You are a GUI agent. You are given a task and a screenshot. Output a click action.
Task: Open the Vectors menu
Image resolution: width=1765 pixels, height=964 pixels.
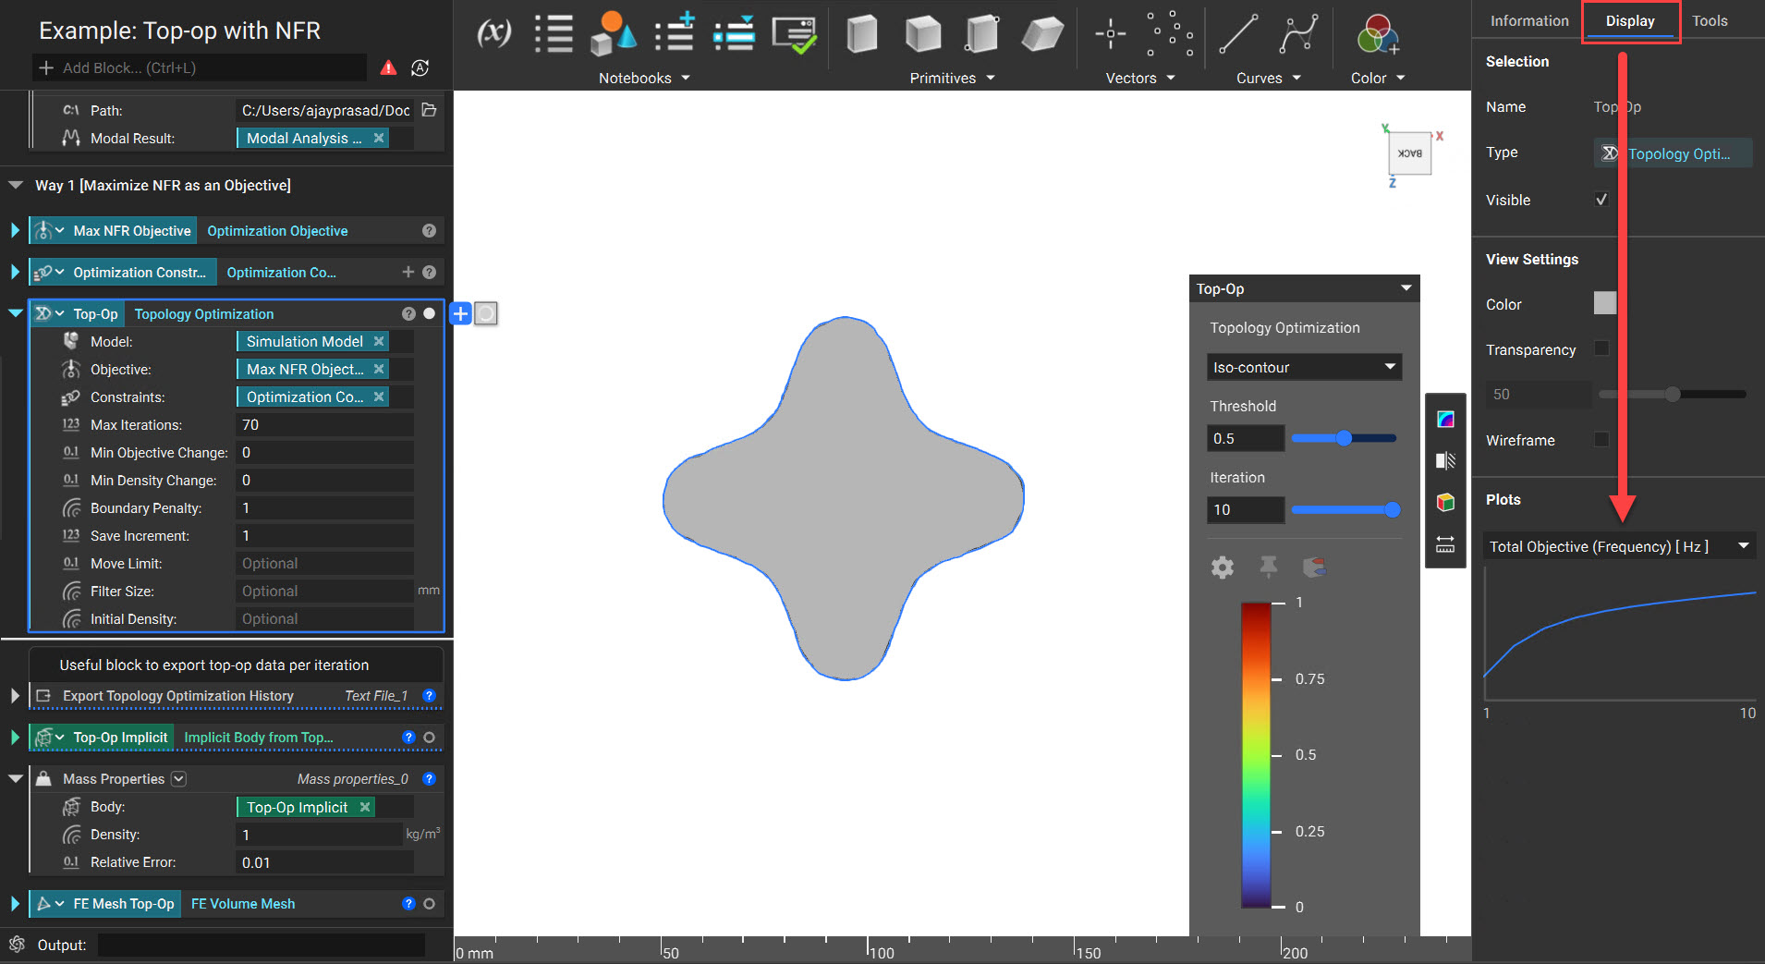click(1140, 78)
